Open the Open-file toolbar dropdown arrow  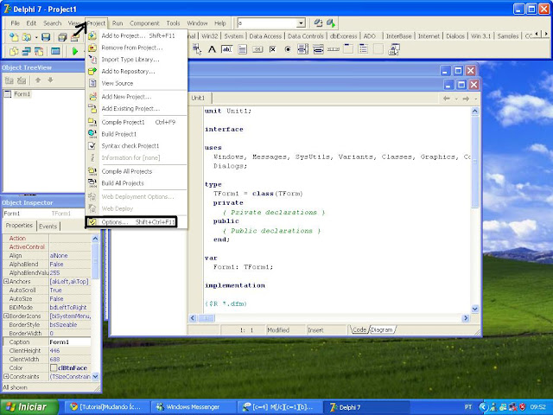coord(36,37)
